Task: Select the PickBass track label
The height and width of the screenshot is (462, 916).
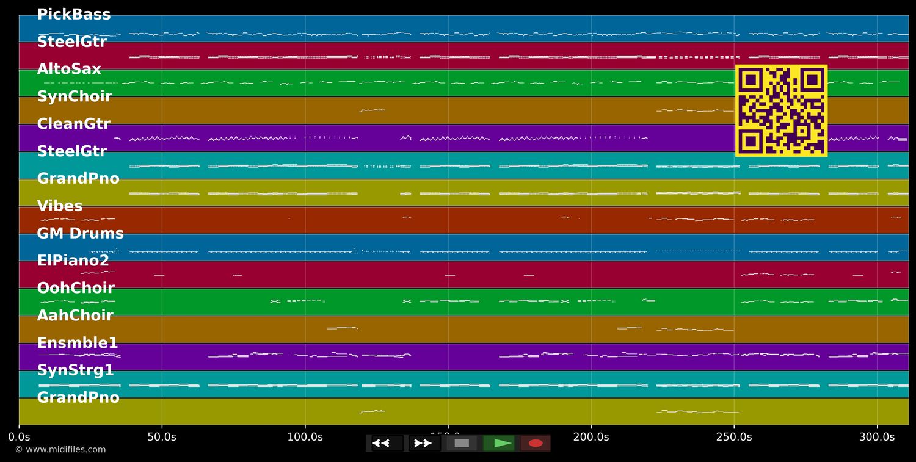Action: (74, 15)
